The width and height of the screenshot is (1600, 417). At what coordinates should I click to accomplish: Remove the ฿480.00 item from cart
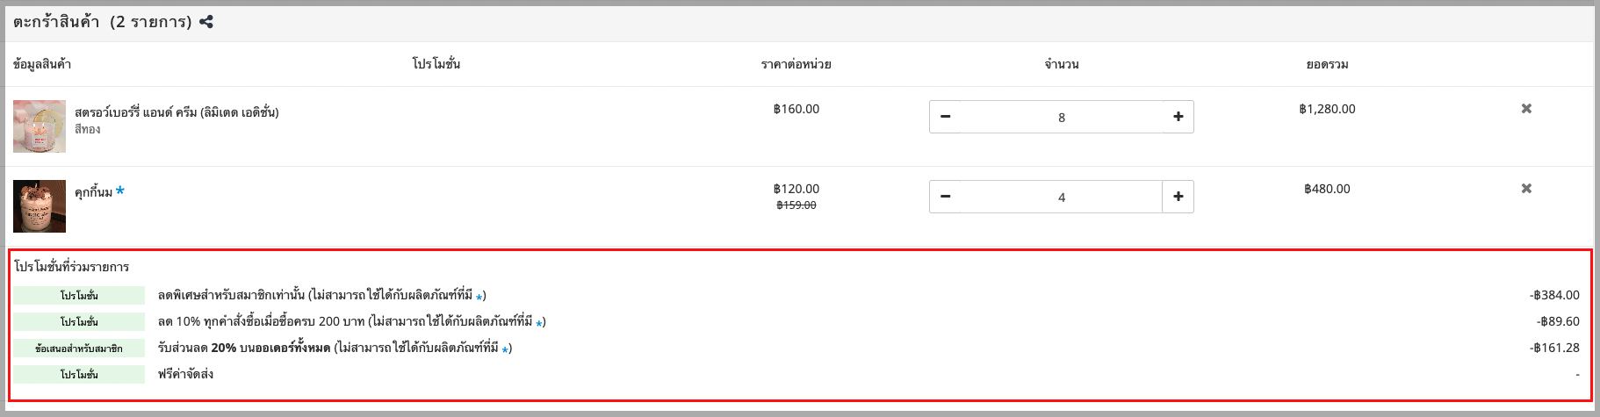pyautogui.click(x=1526, y=189)
